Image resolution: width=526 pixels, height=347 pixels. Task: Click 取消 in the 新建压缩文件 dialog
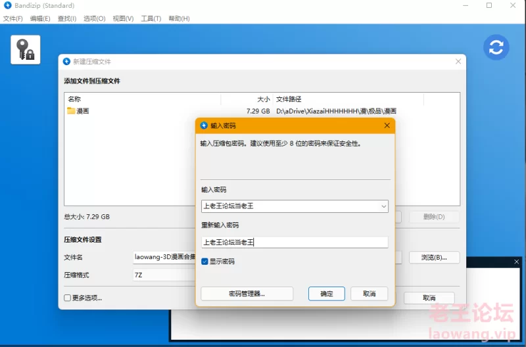coord(429,298)
